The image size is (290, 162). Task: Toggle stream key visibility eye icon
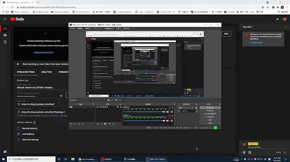coord(61,96)
